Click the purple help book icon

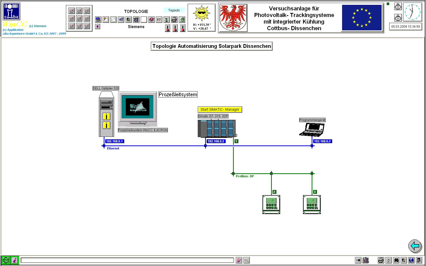pos(151,20)
